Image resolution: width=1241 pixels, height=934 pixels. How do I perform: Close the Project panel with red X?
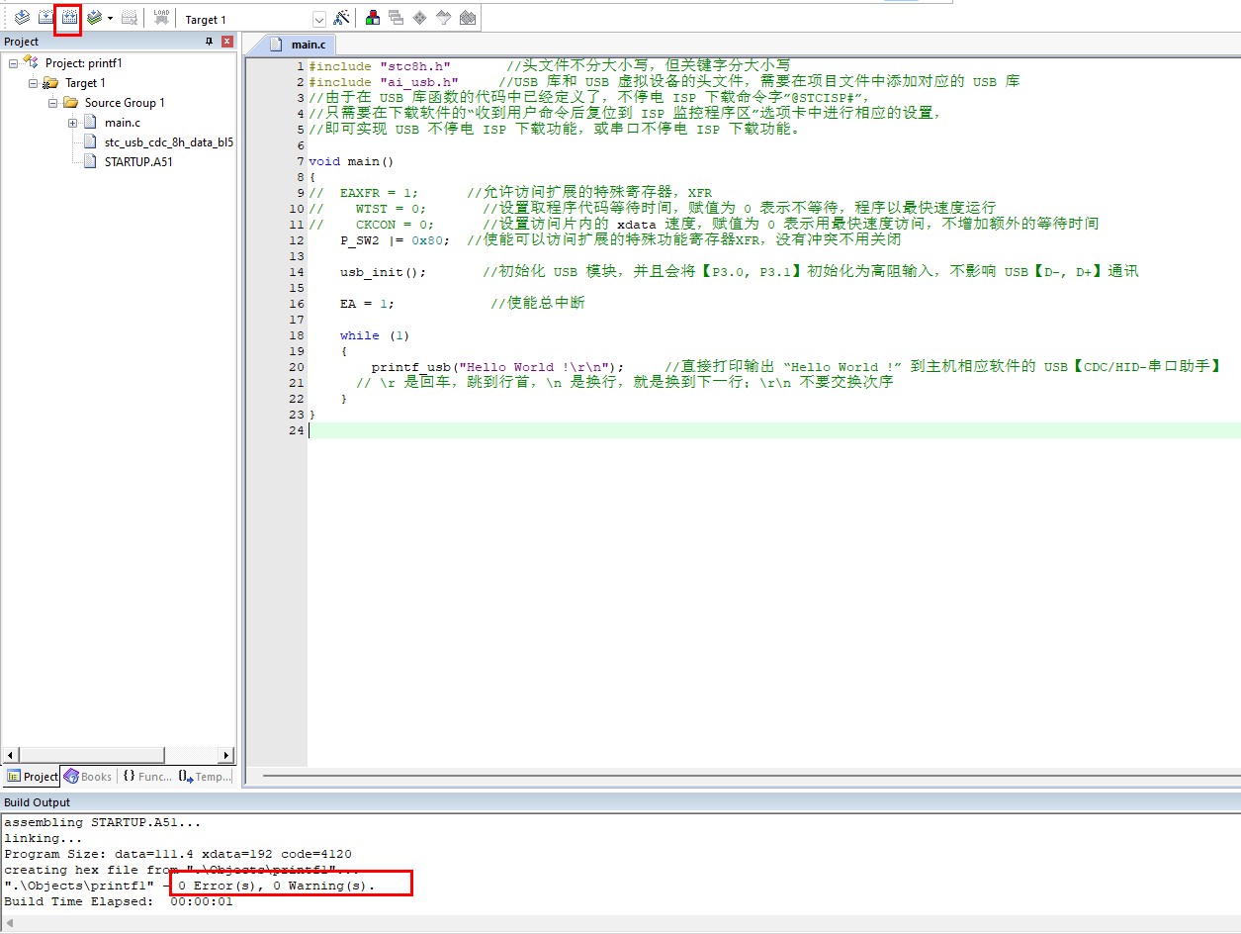[x=227, y=42]
